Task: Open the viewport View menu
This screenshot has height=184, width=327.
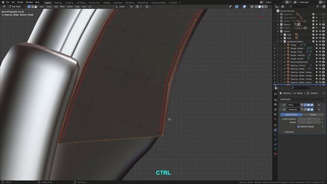Action: click(42, 7)
